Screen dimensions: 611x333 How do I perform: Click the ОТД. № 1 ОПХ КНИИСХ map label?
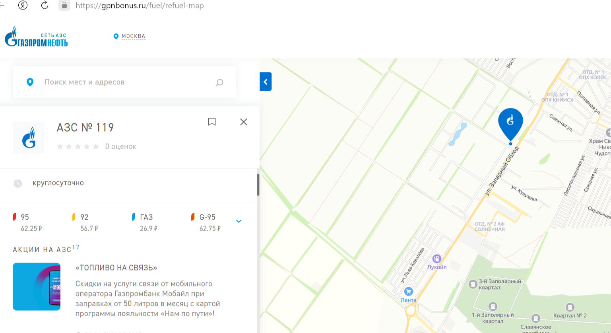tap(557, 97)
